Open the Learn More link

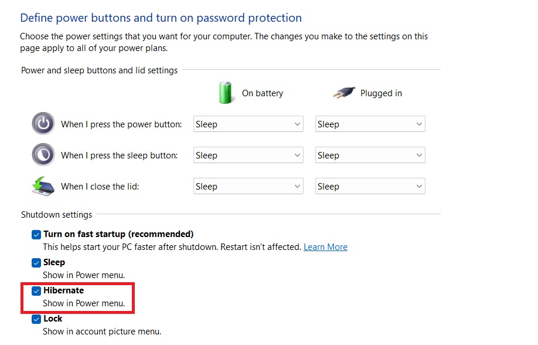tap(325, 247)
